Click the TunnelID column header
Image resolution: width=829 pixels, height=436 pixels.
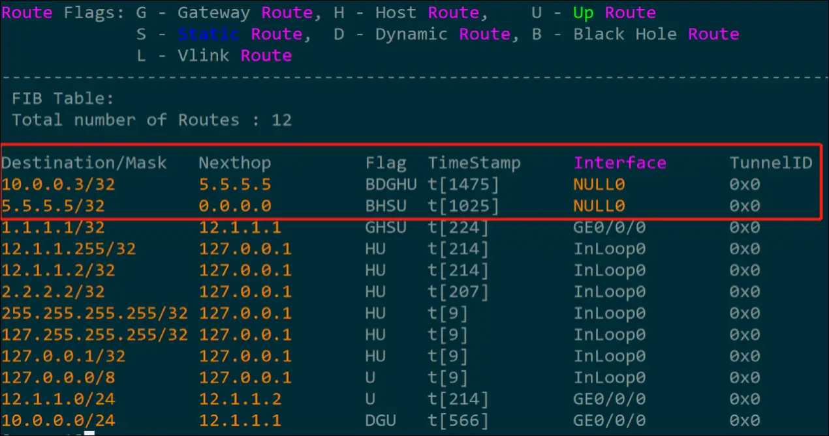(770, 163)
